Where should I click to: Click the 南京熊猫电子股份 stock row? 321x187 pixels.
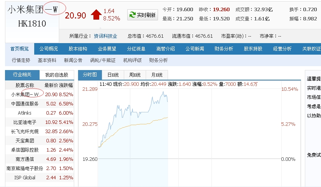(40, 169)
